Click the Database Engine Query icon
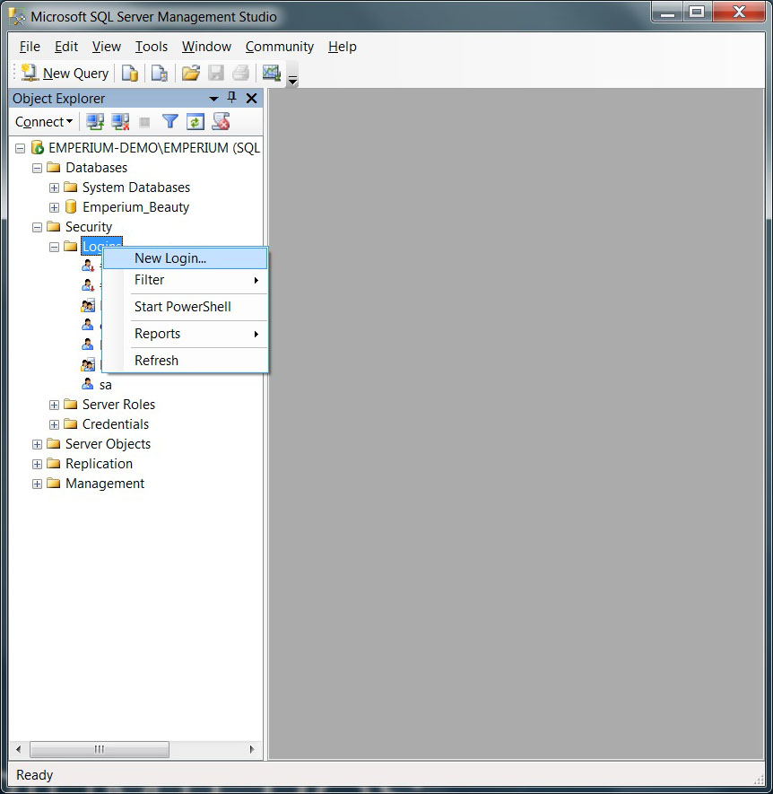Screen dimensions: 773x794 [x=130, y=74]
